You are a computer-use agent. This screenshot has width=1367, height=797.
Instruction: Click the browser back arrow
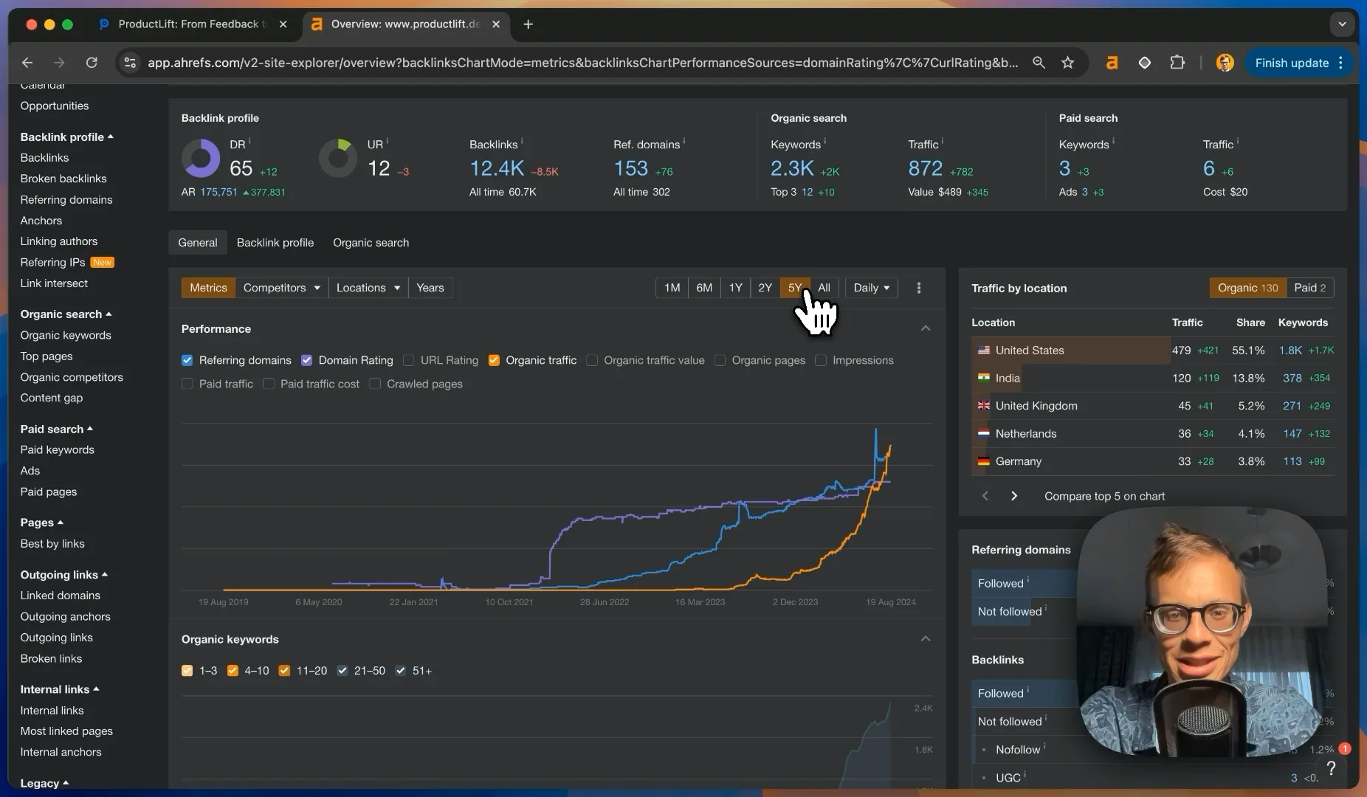[x=27, y=63]
